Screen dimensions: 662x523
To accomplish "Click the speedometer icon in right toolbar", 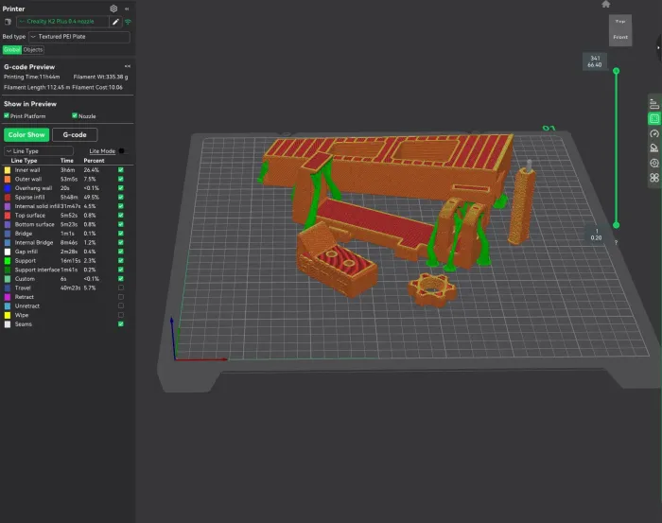I will click(x=653, y=134).
